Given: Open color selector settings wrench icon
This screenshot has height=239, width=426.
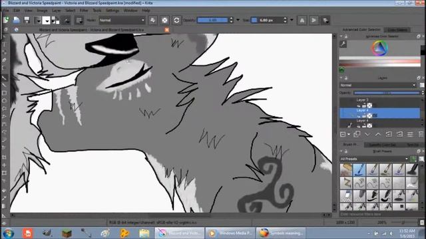Looking at the screenshot, I should pyautogui.click(x=343, y=44).
